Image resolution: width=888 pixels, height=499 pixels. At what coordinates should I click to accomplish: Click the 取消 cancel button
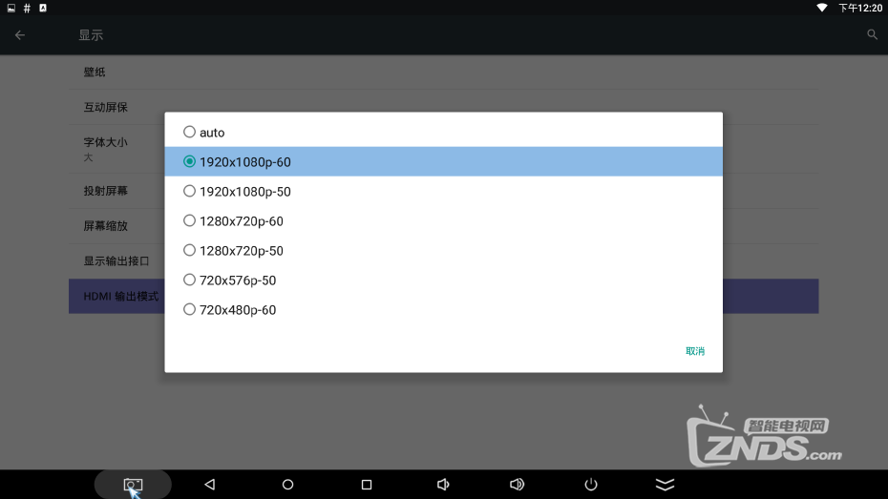[x=695, y=351]
